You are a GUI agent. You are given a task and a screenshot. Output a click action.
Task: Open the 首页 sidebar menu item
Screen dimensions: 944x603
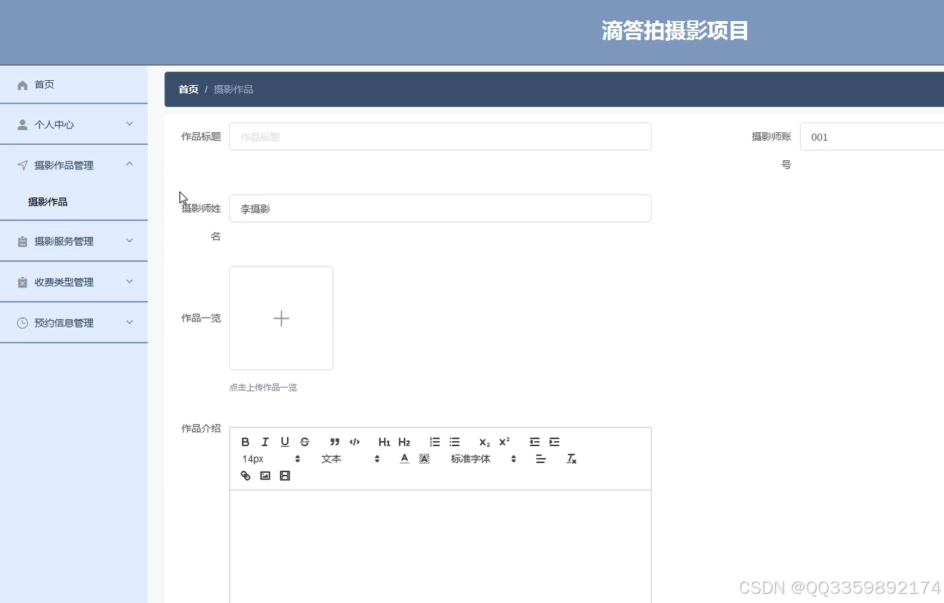[74, 84]
